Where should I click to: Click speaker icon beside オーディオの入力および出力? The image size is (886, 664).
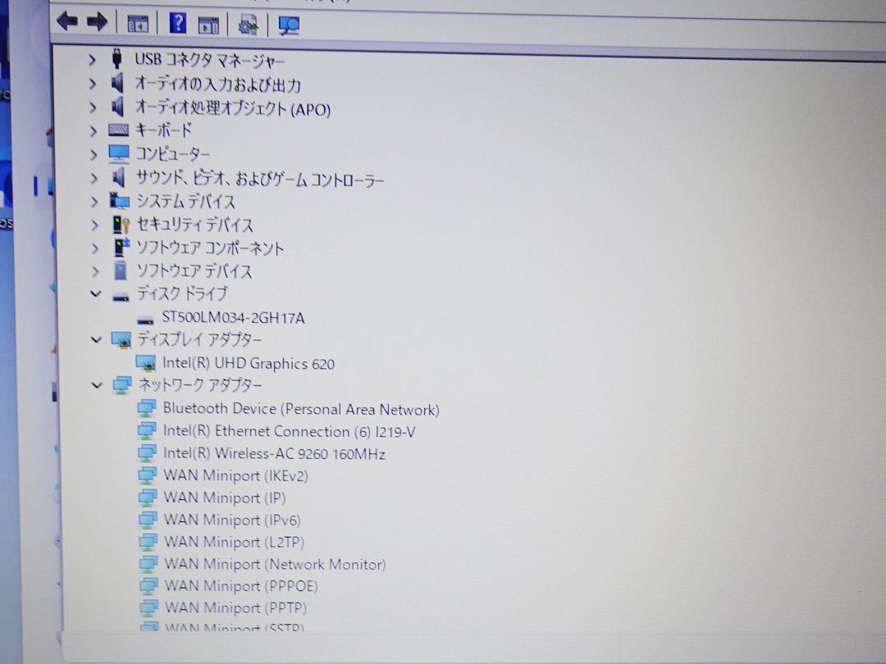click(117, 83)
